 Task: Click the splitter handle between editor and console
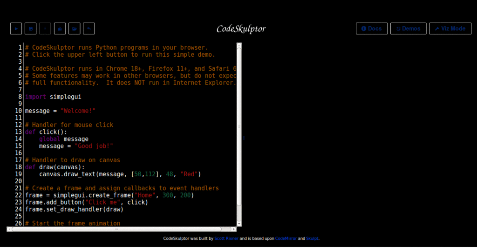244,138
